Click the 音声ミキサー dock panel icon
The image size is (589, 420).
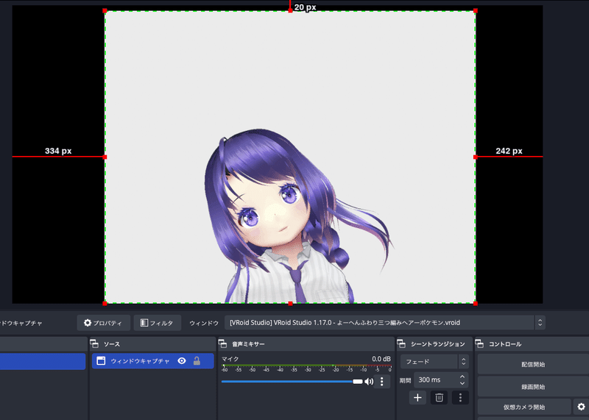(x=223, y=344)
